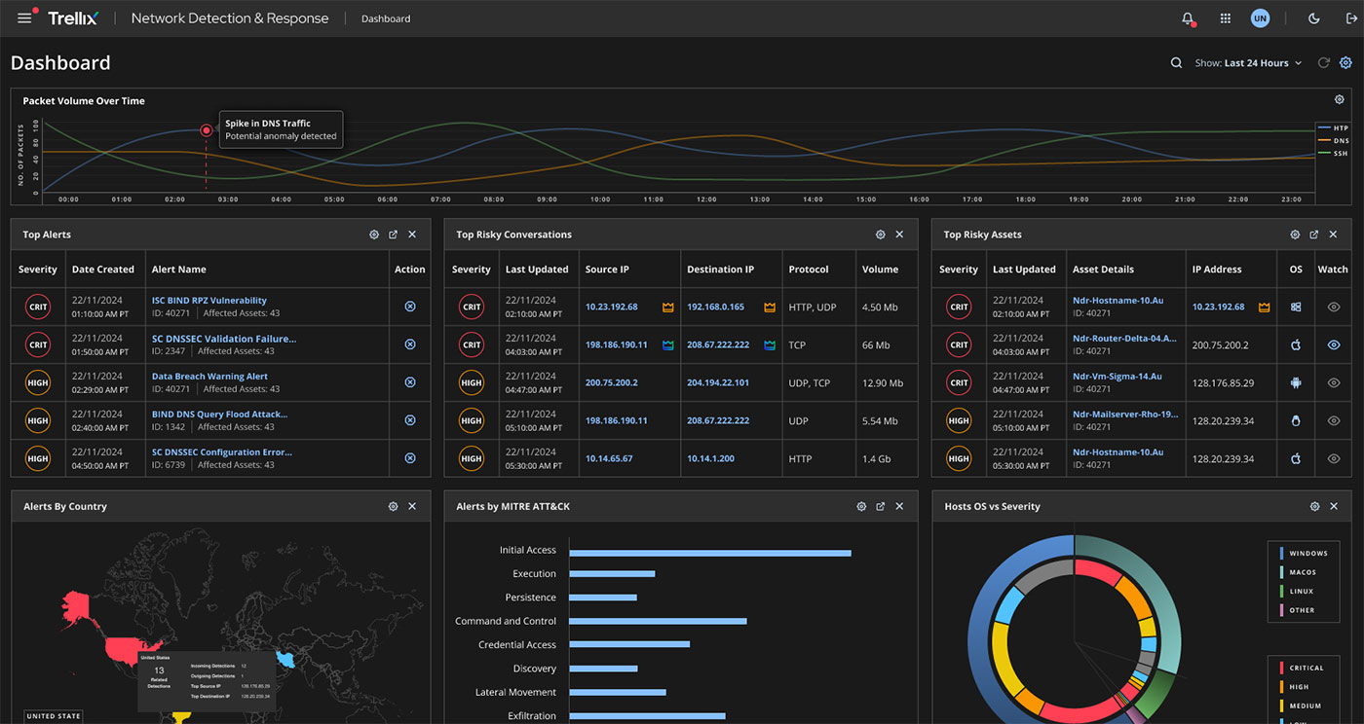
Task: Click the Critical red legend swatch
Action: pyautogui.click(x=1280, y=668)
